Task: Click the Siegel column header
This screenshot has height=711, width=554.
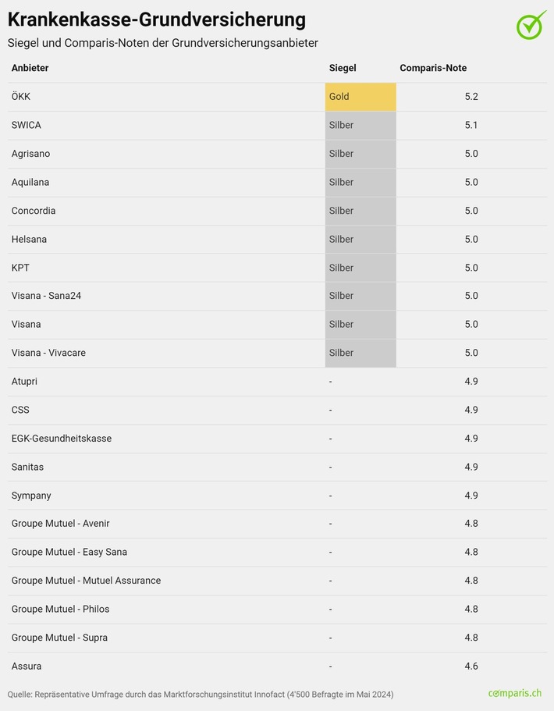Action: pyautogui.click(x=343, y=68)
